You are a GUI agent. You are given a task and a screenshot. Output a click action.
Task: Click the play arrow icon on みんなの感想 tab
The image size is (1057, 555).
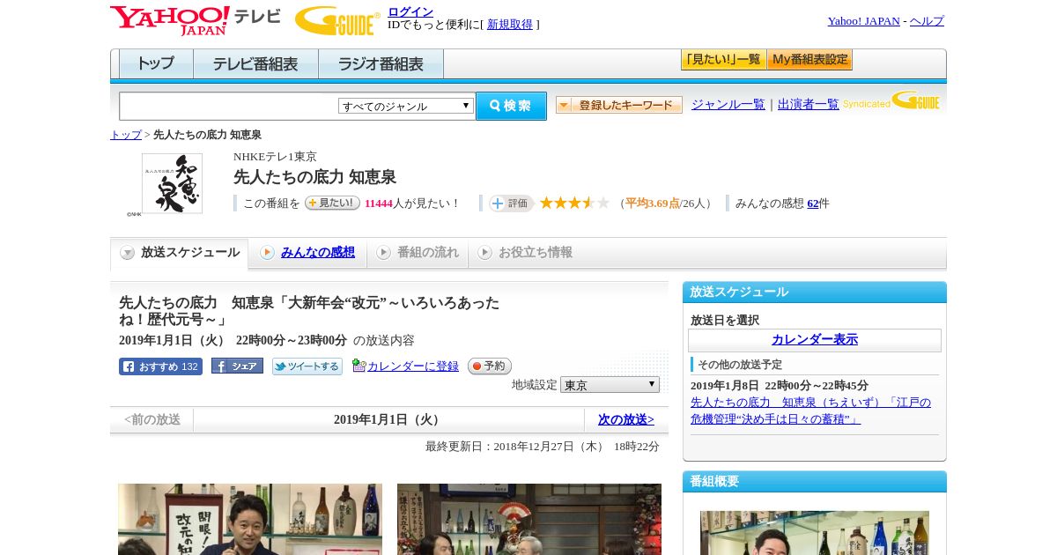pos(267,253)
